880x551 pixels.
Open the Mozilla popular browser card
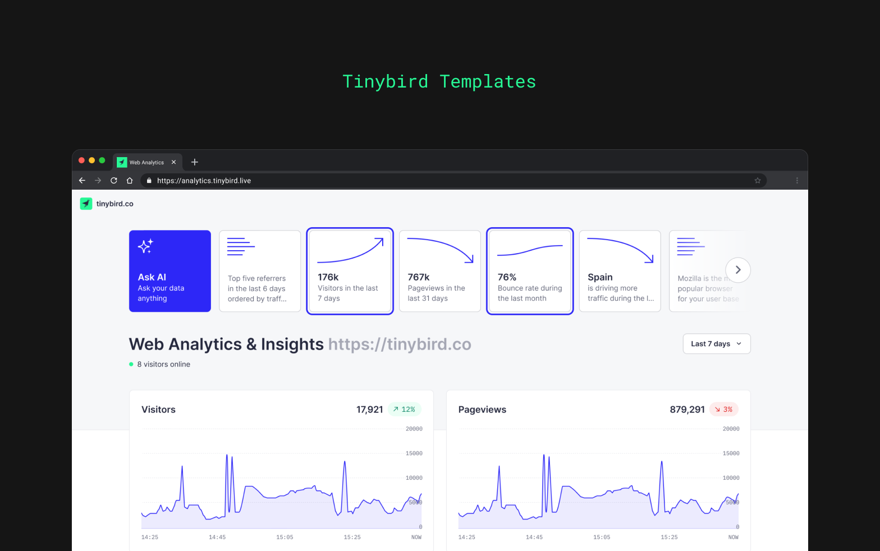click(x=708, y=271)
